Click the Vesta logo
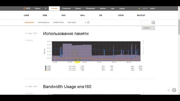180x101 pixels. click(x=27, y=8)
